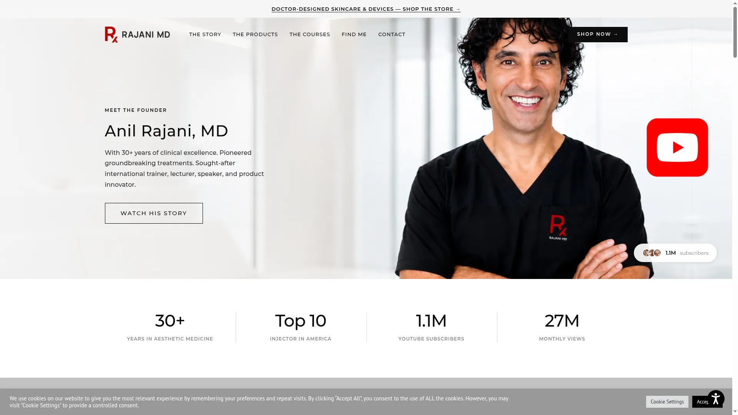Go to The Courses page
738x415 pixels.
tap(310, 35)
